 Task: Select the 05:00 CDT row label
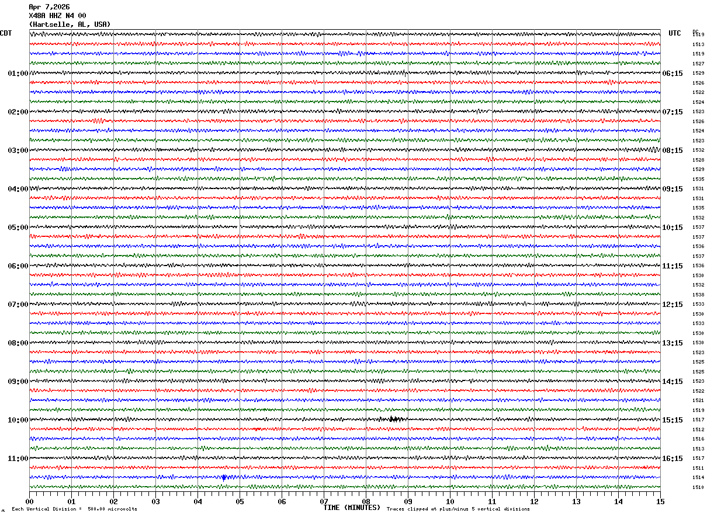(18, 228)
